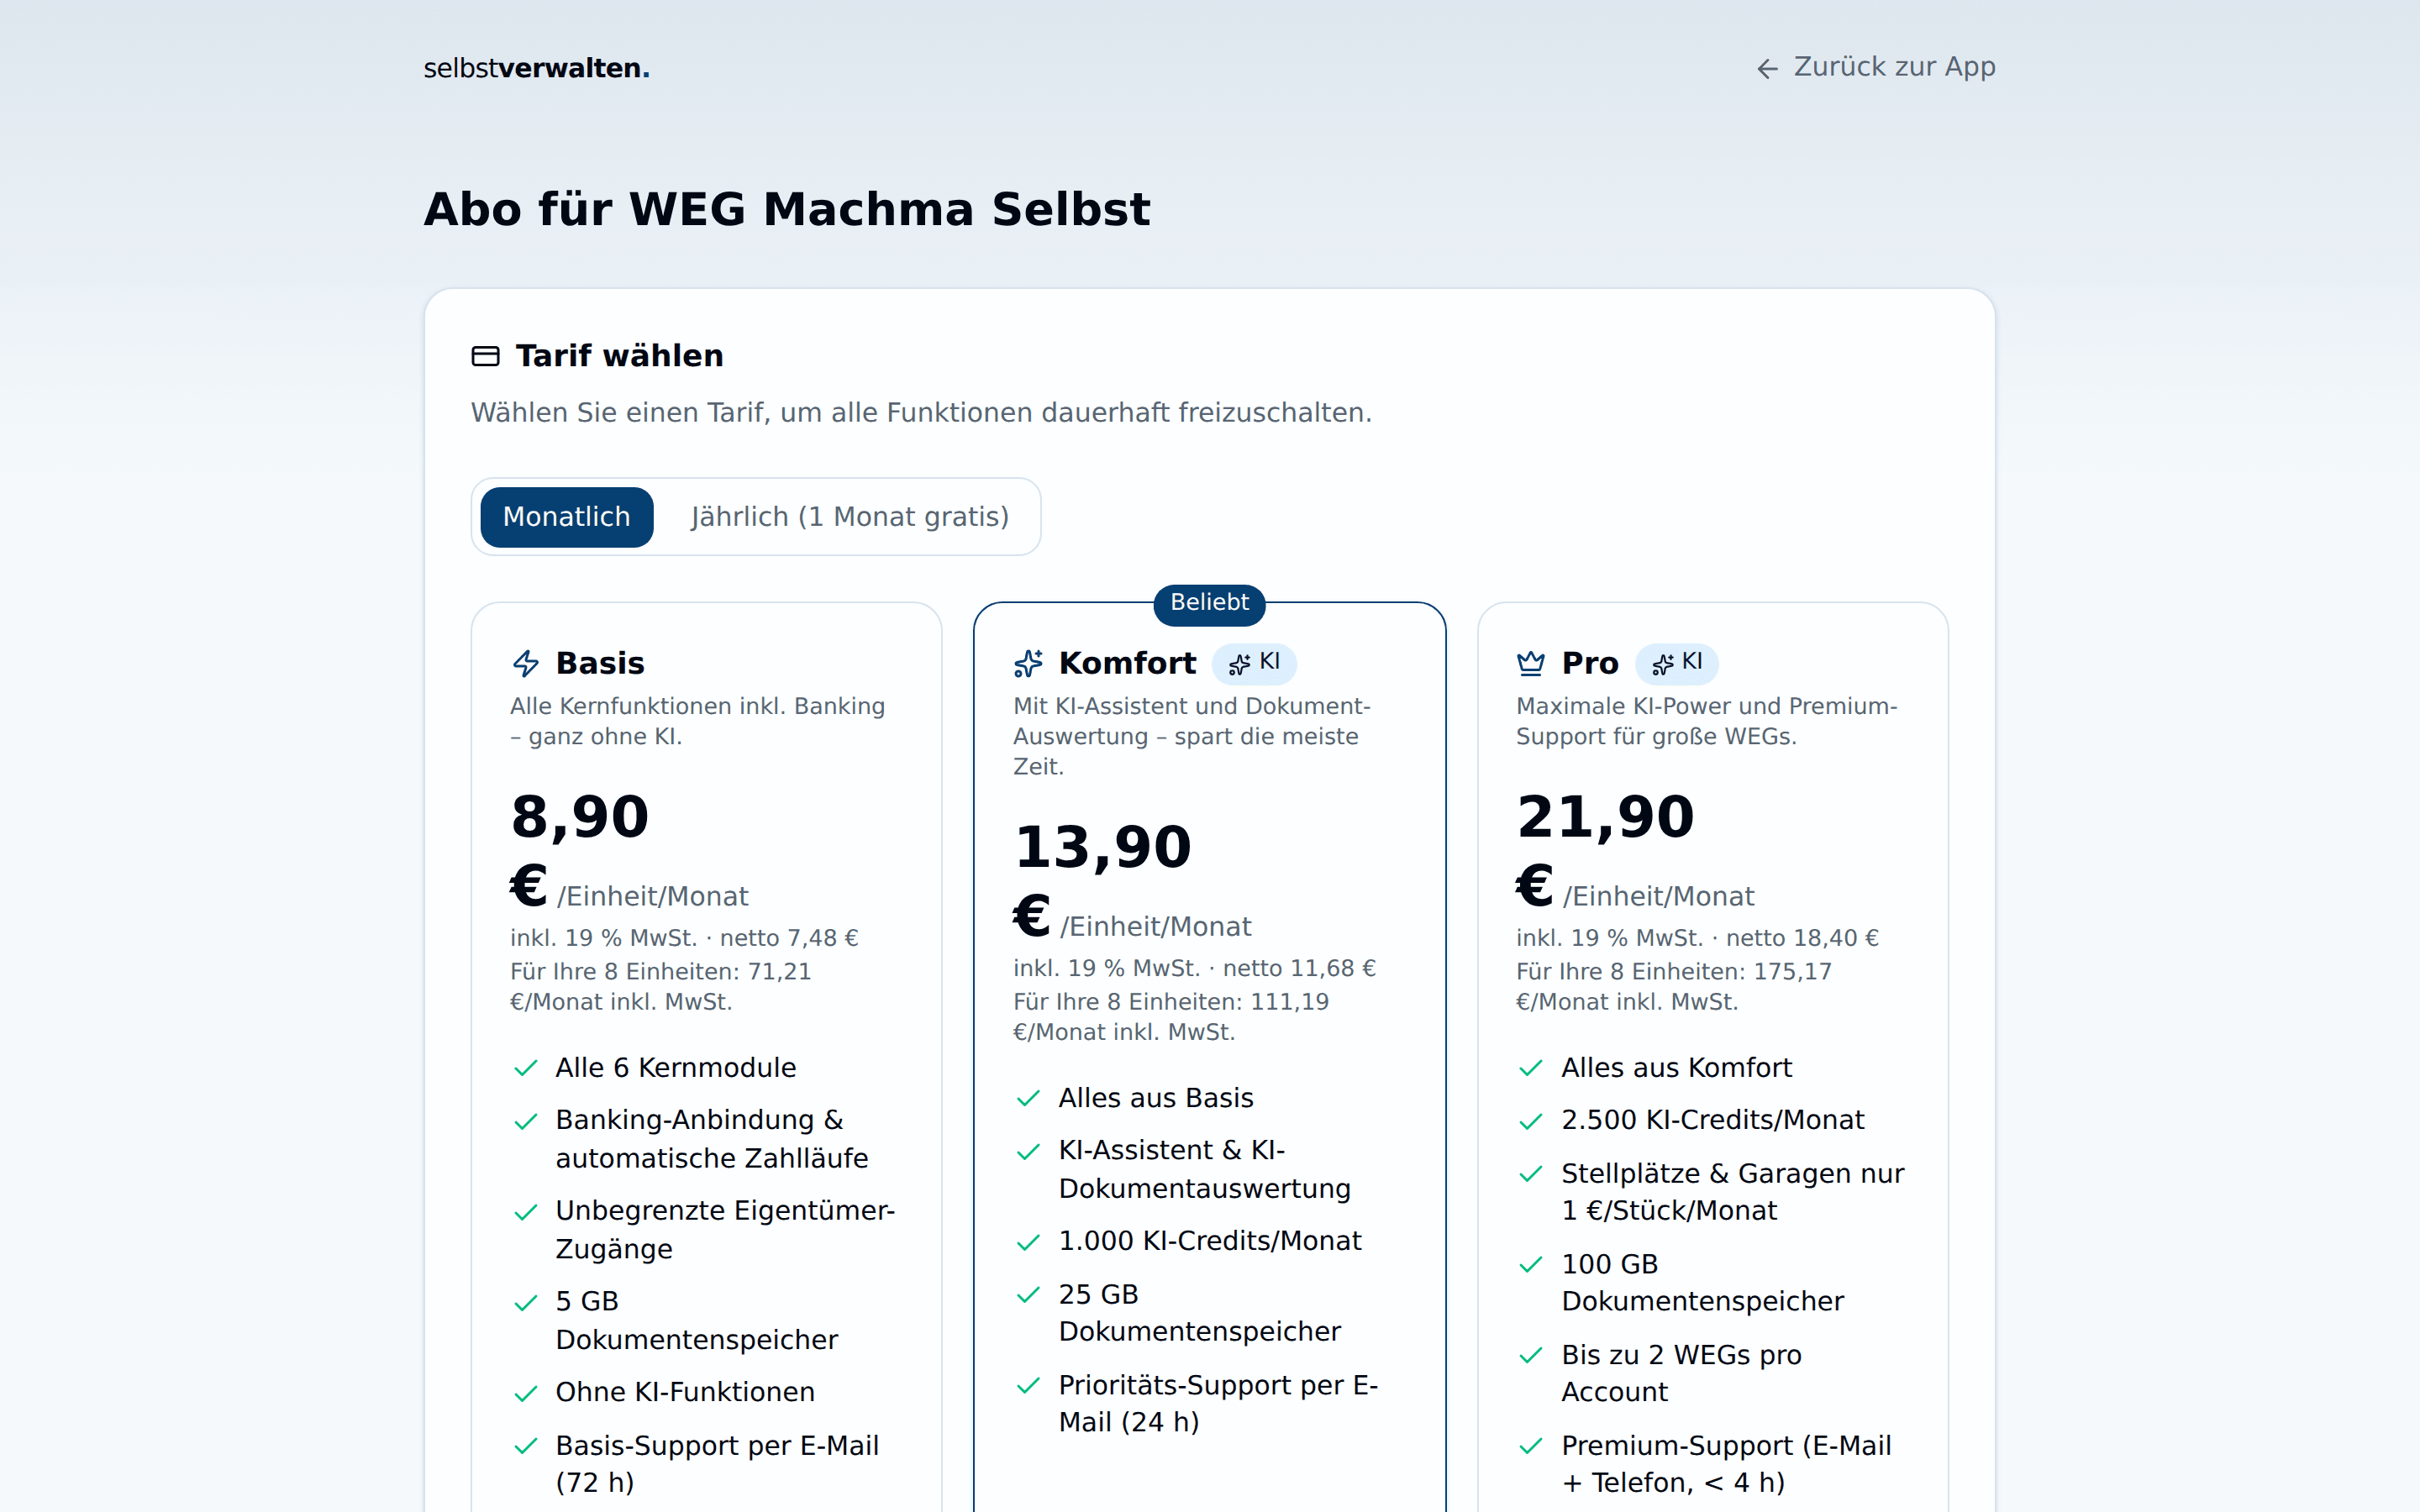Click checkmark next to Ohne KI-Funktionen
This screenshot has width=2420, height=1512.
[x=526, y=1394]
